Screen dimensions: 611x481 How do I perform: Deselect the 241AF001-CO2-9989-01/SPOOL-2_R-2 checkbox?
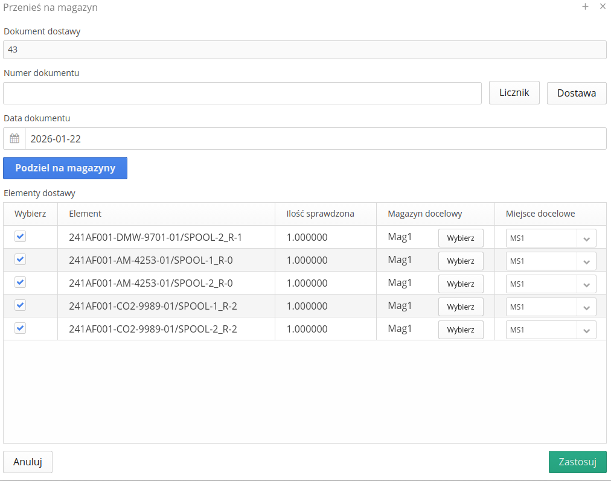point(21,328)
